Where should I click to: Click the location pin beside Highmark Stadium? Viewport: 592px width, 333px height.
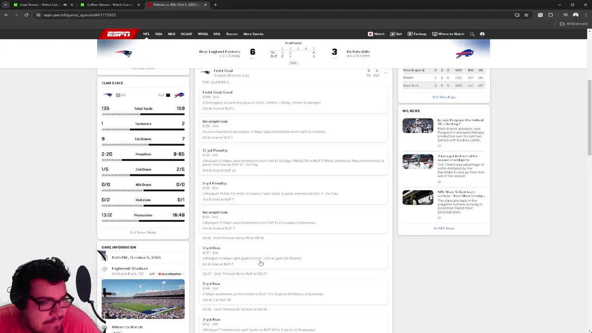(105, 269)
